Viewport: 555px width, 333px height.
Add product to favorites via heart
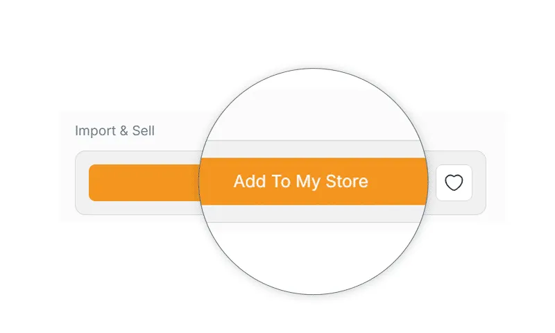click(454, 182)
